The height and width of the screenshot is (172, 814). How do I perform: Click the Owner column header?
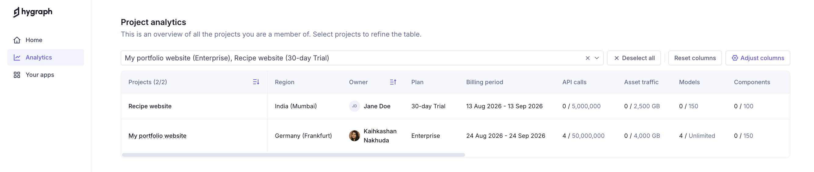tap(358, 82)
